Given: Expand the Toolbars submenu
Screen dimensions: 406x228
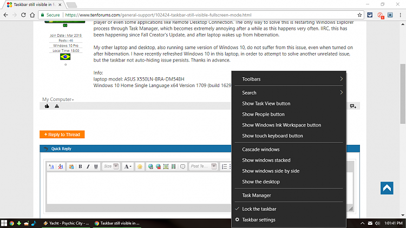Looking at the screenshot, I should [x=289, y=79].
